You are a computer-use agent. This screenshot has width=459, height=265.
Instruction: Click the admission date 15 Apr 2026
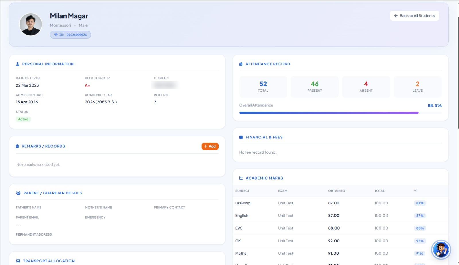coord(27,102)
